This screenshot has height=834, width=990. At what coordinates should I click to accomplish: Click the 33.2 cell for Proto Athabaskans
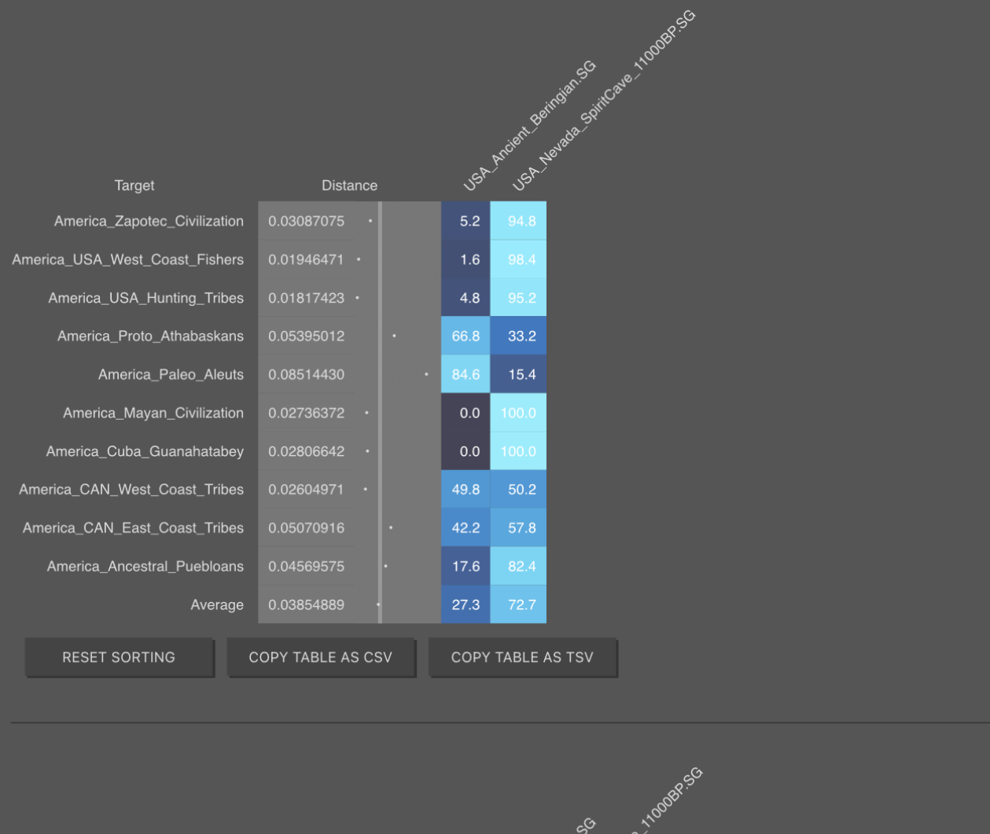click(518, 336)
